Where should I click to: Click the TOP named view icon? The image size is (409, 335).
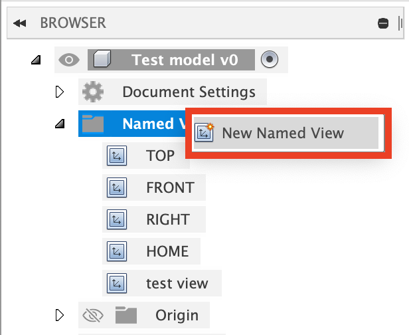pyautogui.click(x=116, y=156)
